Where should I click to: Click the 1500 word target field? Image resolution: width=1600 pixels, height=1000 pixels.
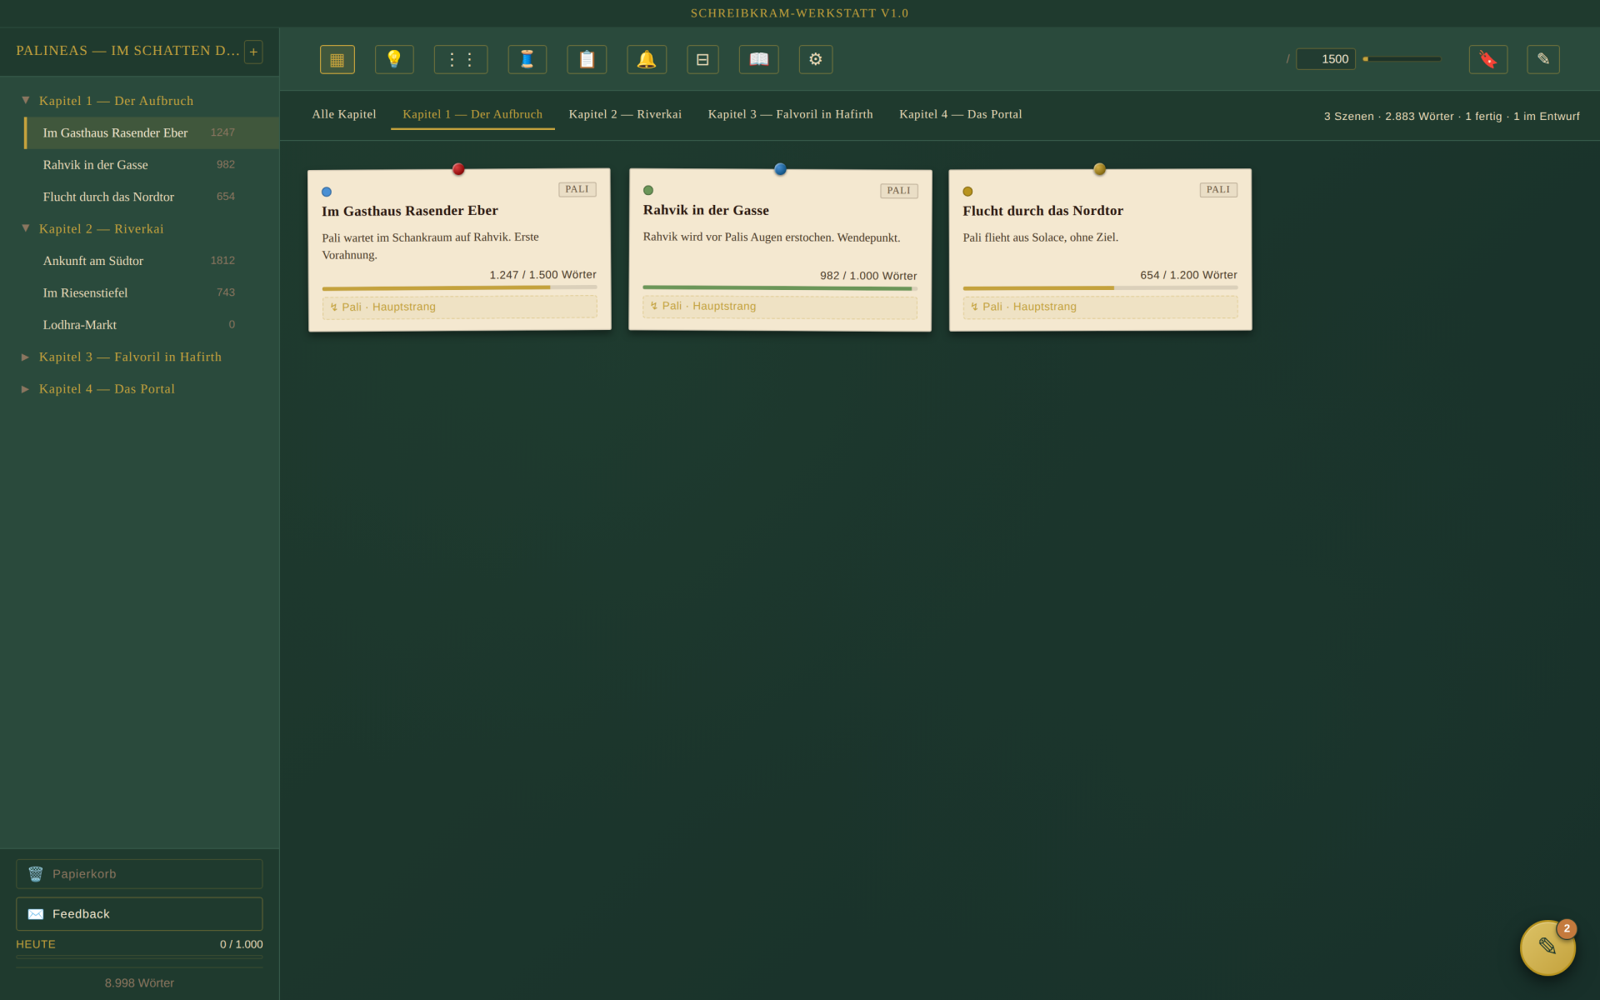point(1325,59)
